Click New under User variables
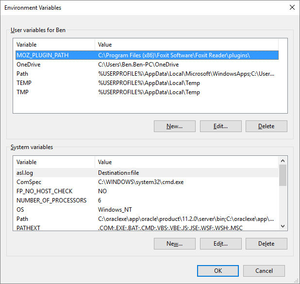The height and width of the screenshot is (284, 300). pos(174,126)
